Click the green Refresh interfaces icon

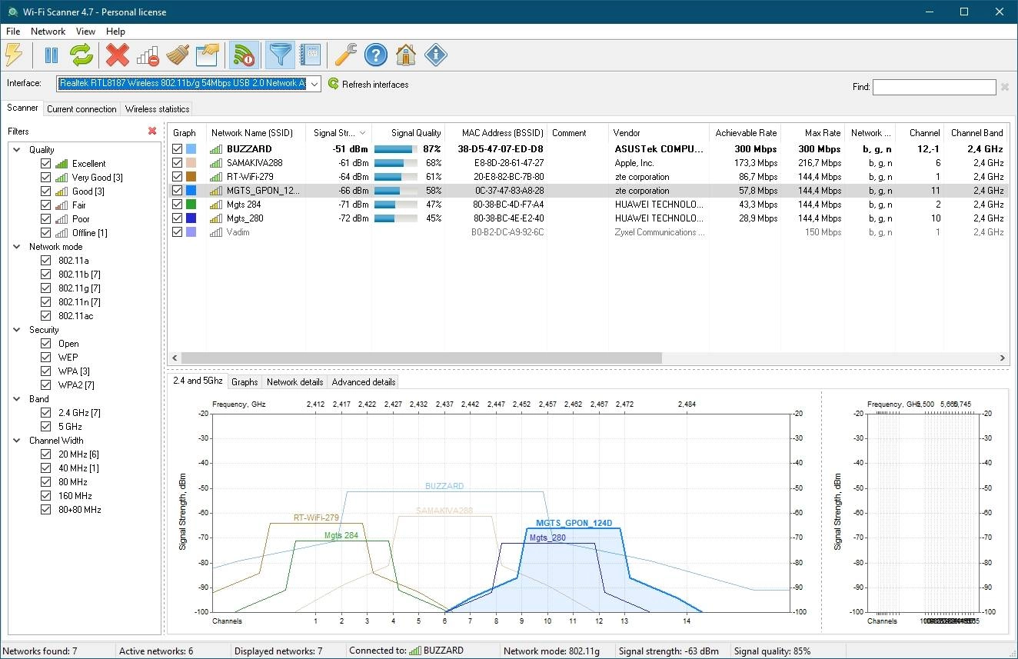pos(334,84)
